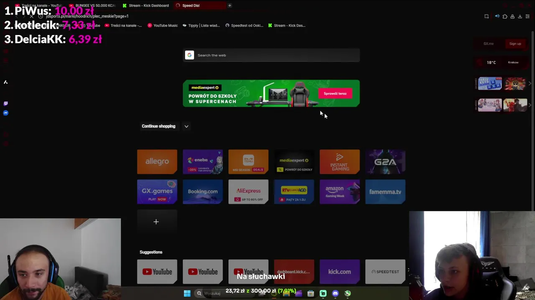Add a new speed dial tile with plus
Viewport: 535px width, 300px height.
156,222
